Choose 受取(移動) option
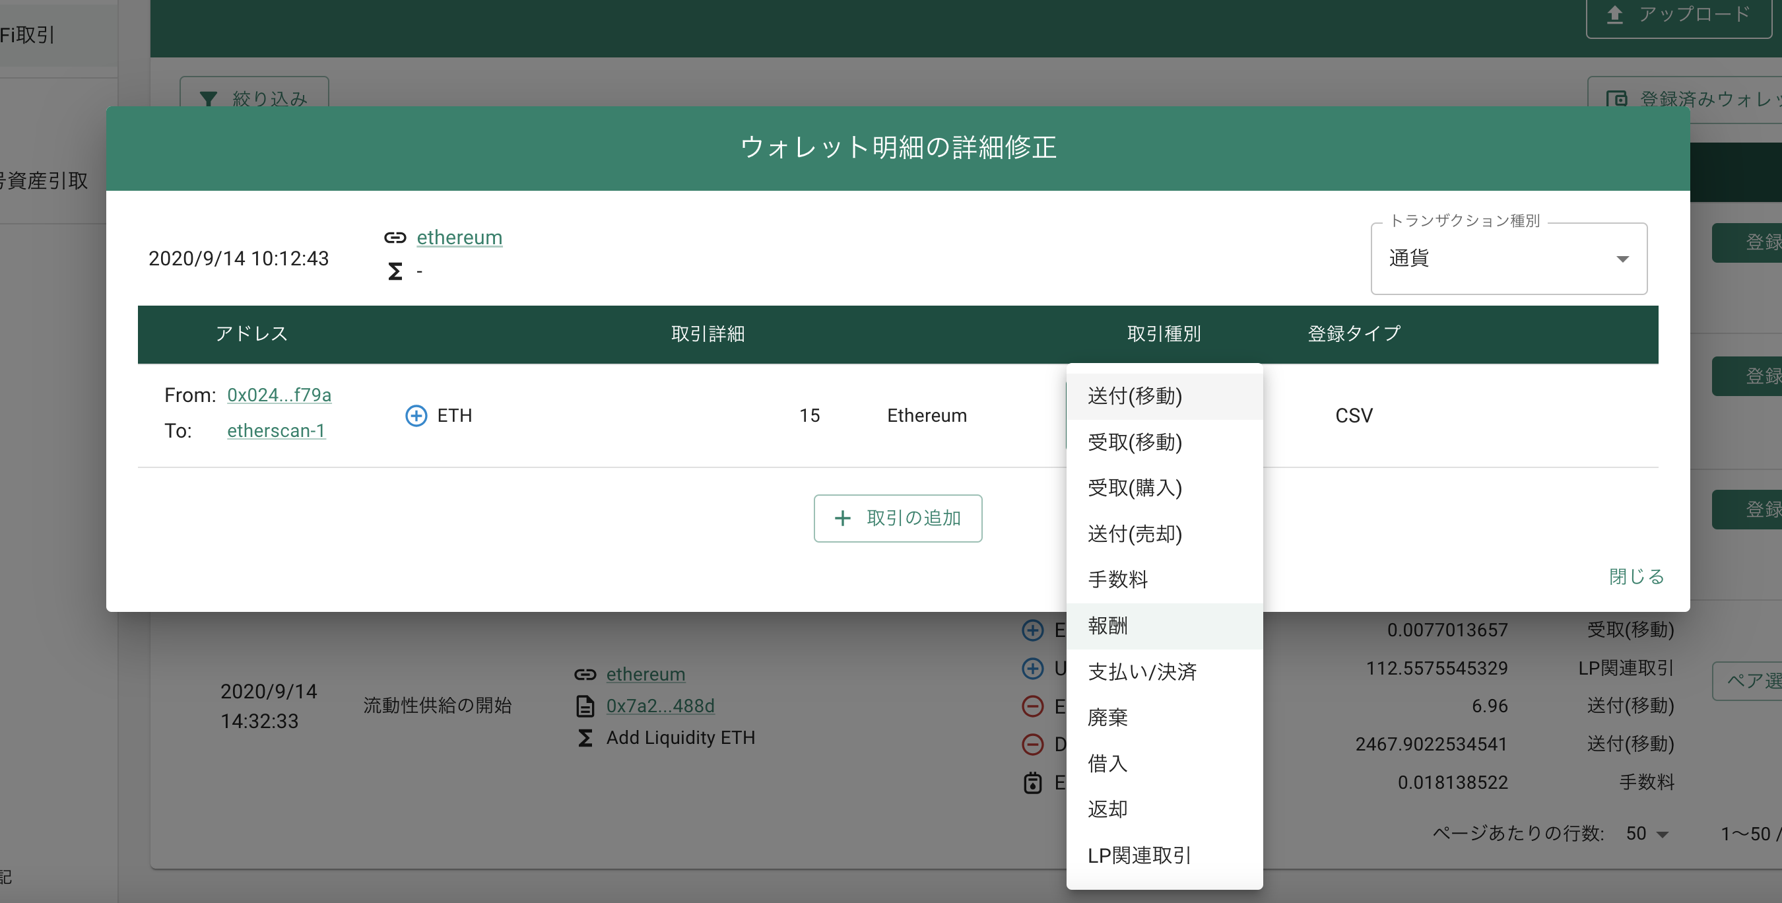This screenshot has height=903, width=1782. point(1164,442)
